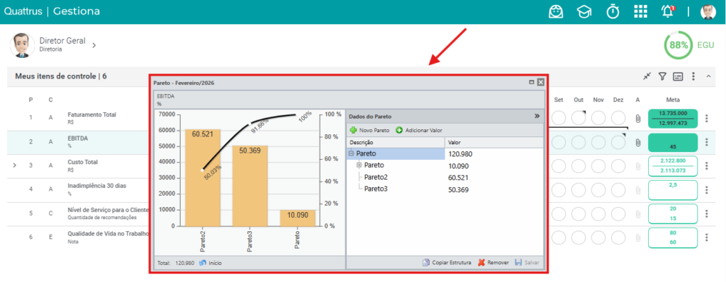Open the notifications bell icon

[x=667, y=11]
